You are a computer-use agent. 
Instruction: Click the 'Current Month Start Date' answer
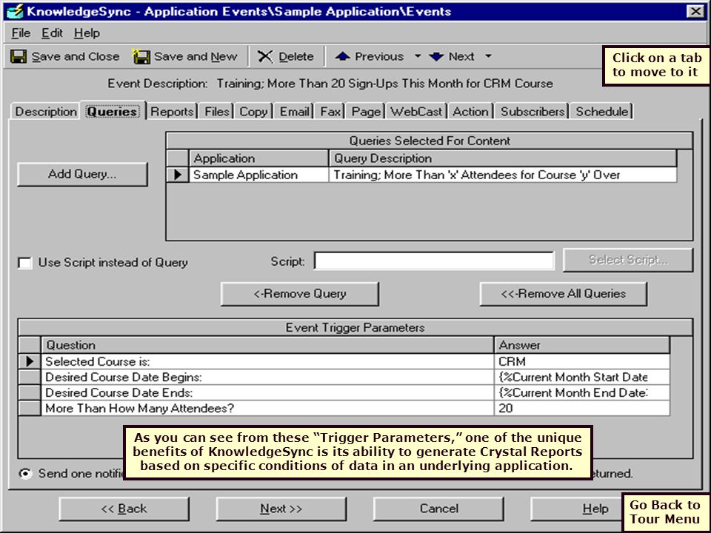582,378
